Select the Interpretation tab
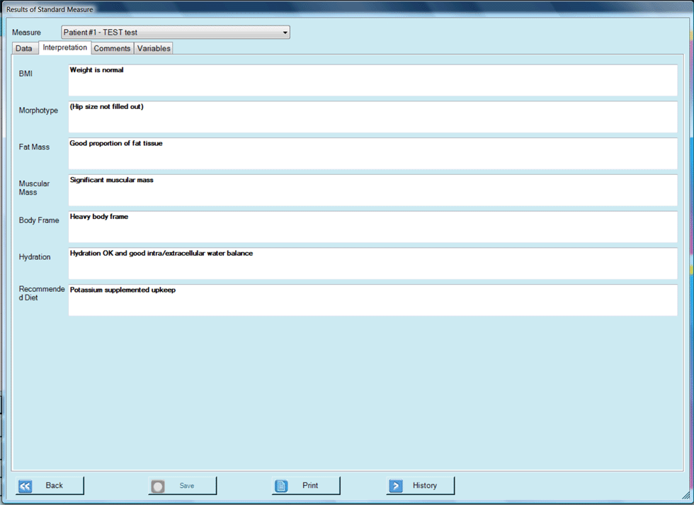694x505 pixels. tap(64, 47)
